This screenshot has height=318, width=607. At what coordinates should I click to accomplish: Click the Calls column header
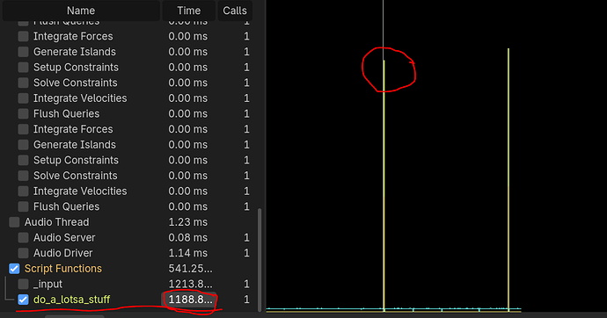pyautogui.click(x=235, y=11)
